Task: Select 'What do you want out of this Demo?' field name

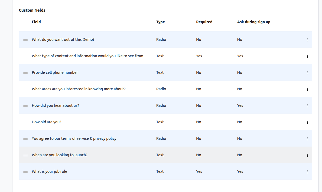Action: pyautogui.click(x=63, y=39)
